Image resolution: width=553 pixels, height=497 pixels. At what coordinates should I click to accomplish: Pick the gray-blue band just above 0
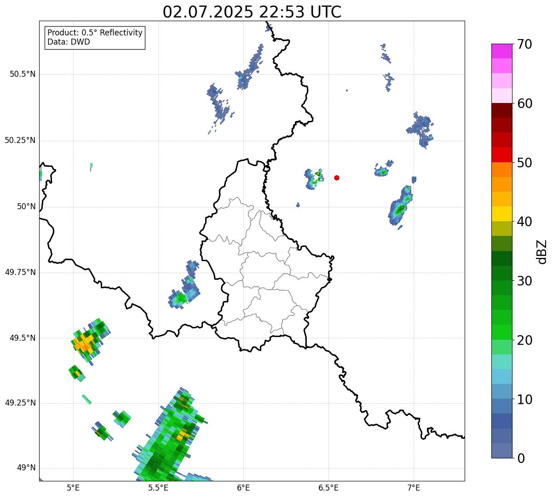[502, 451]
